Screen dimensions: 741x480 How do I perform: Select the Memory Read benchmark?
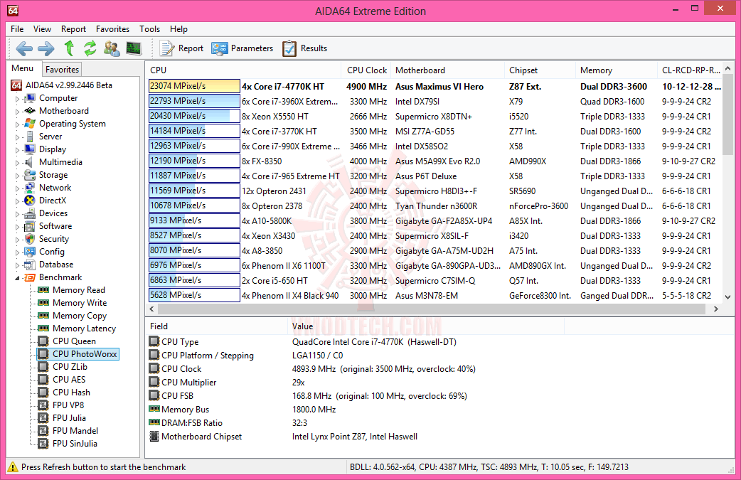pyautogui.click(x=78, y=290)
